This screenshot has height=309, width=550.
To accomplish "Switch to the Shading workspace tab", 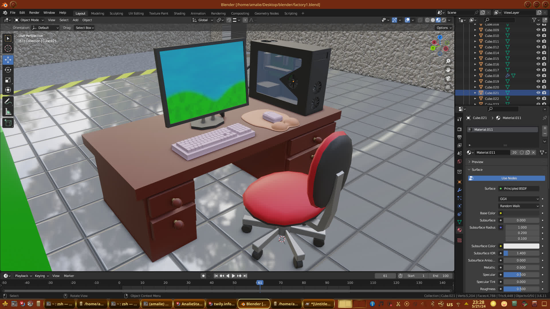I will pos(179,13).
